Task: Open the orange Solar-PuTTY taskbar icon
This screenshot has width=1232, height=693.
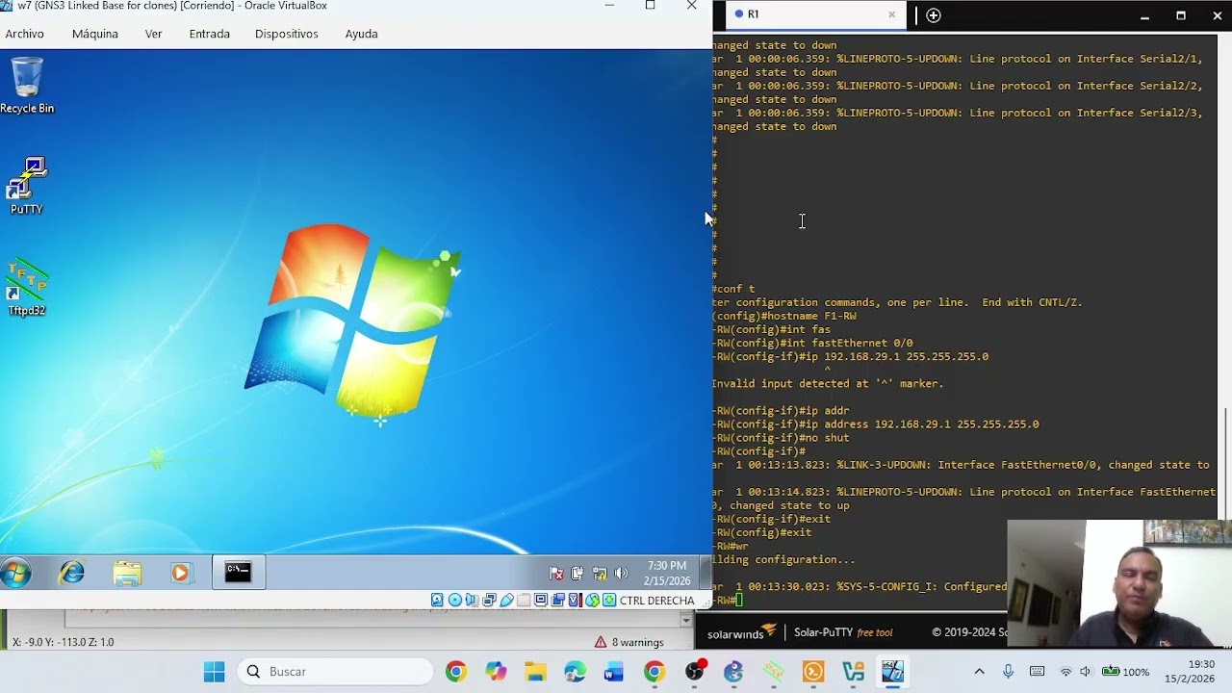Action: point(813,671)
